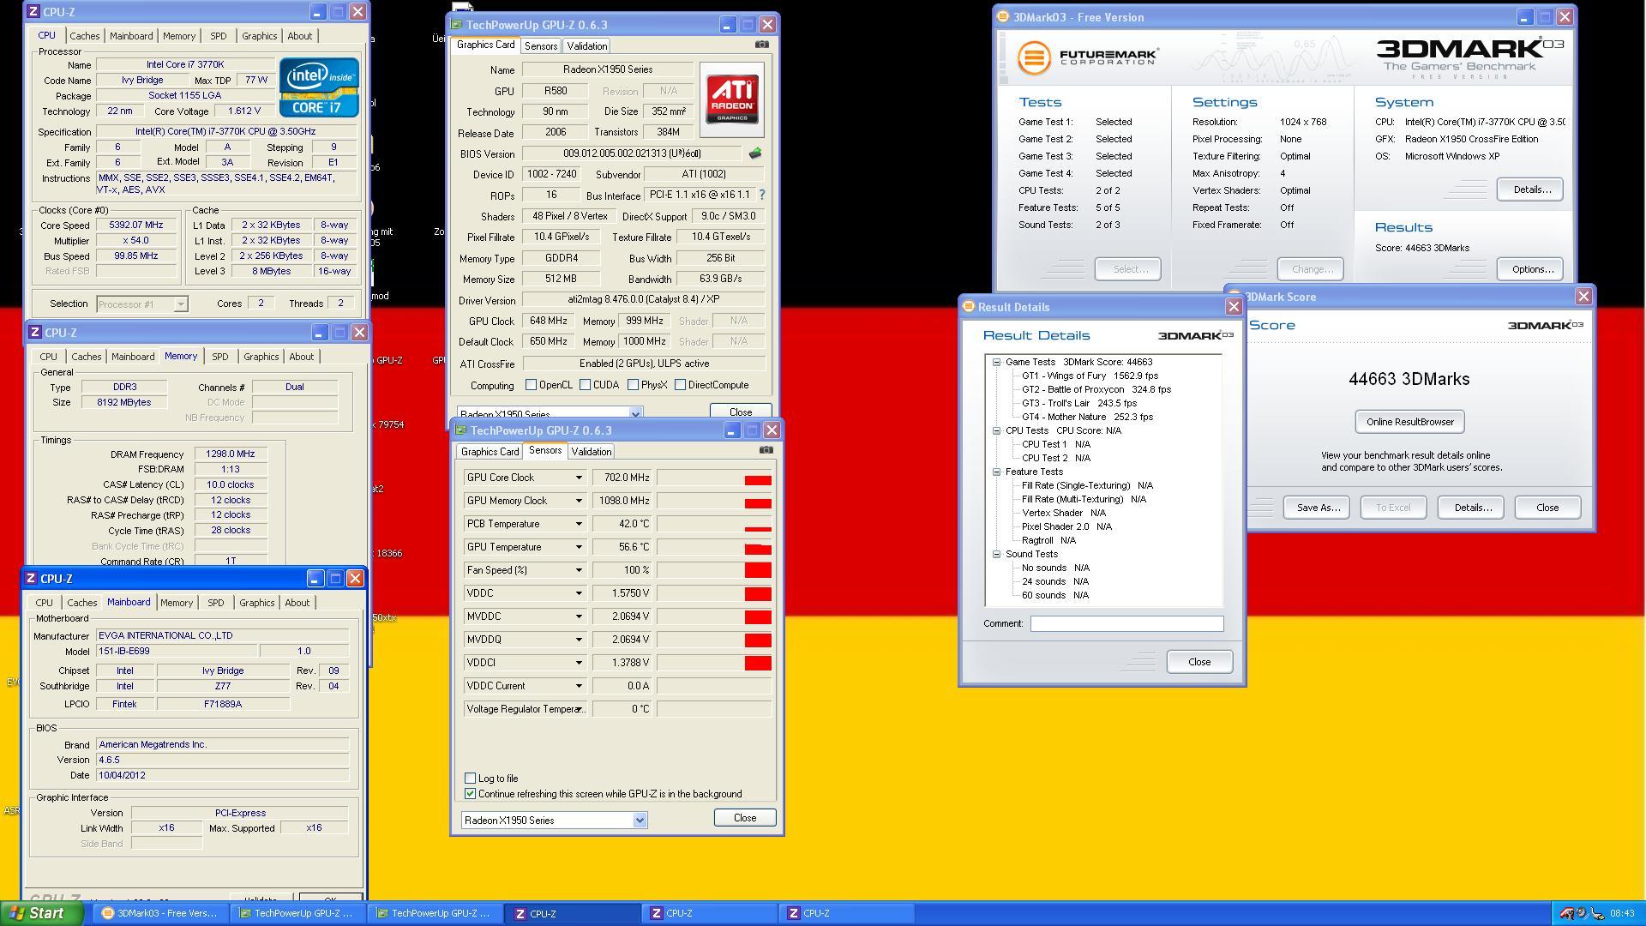Click the BIOS save chip icon next to BIOS Version

(x=754, y=153)
